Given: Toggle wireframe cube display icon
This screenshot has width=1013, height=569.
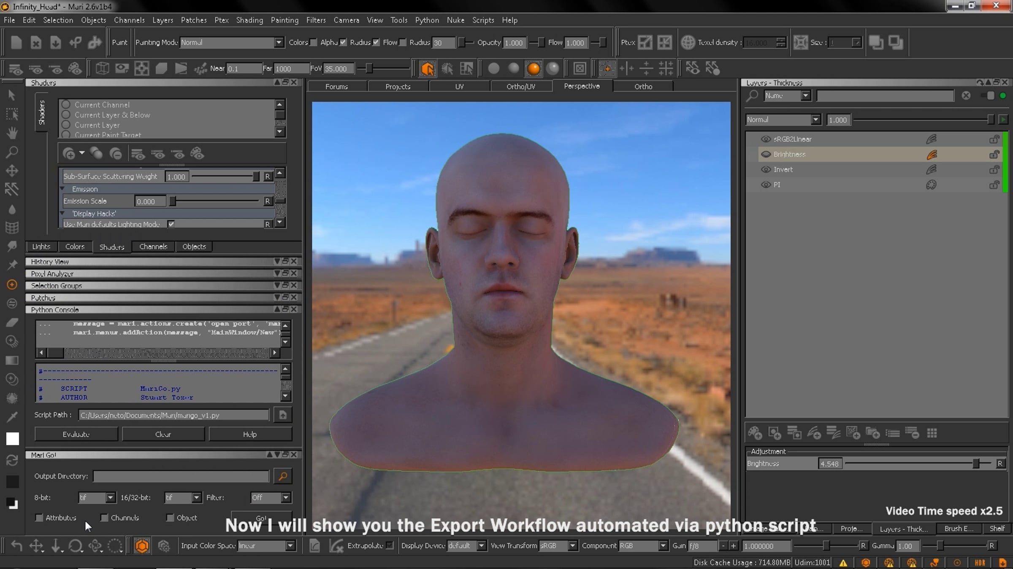Looking at the screenshot, I should [x=102, y=68].
